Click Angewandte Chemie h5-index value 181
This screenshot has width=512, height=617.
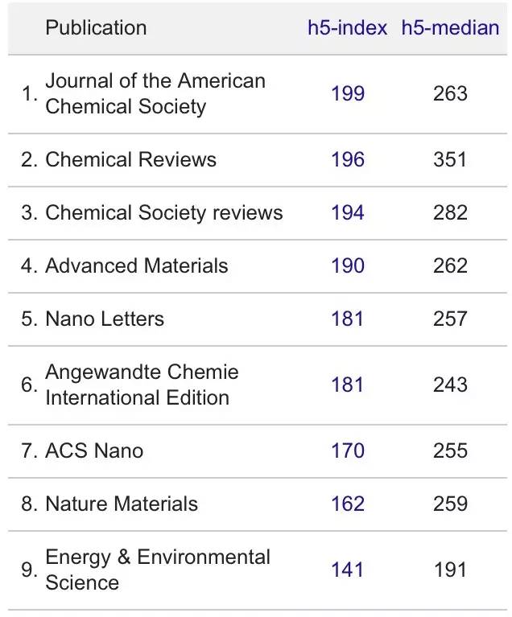pyautogui.click(x=347, y=385)
